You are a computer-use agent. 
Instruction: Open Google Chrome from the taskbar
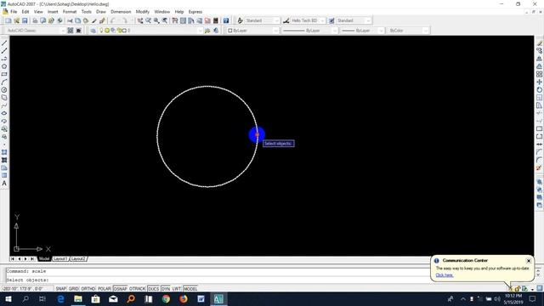167,299
